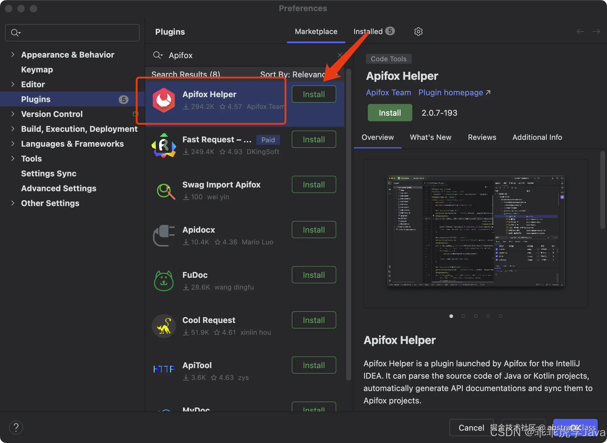Click the Apifox Helper plugin icon
Image resolution: width=607 pixels, height=443 pixels.
[x=164, y=100]
